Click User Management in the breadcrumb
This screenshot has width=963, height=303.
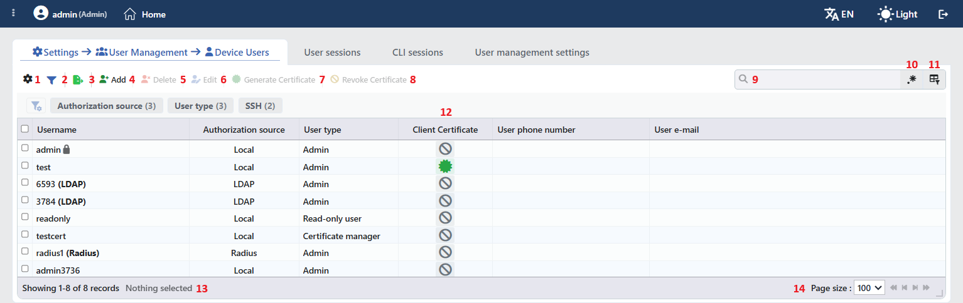point(142,53)
